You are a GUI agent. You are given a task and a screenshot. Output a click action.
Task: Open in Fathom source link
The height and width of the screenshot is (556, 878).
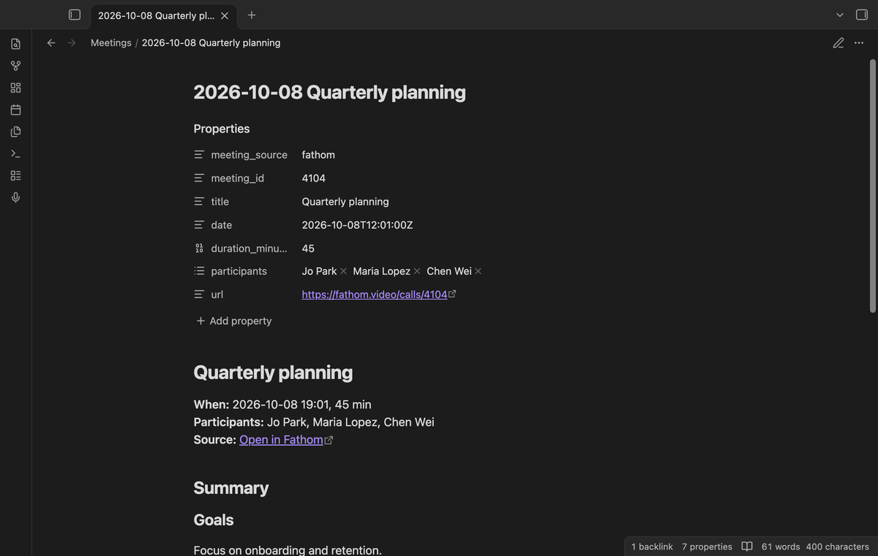pos(281,440)
